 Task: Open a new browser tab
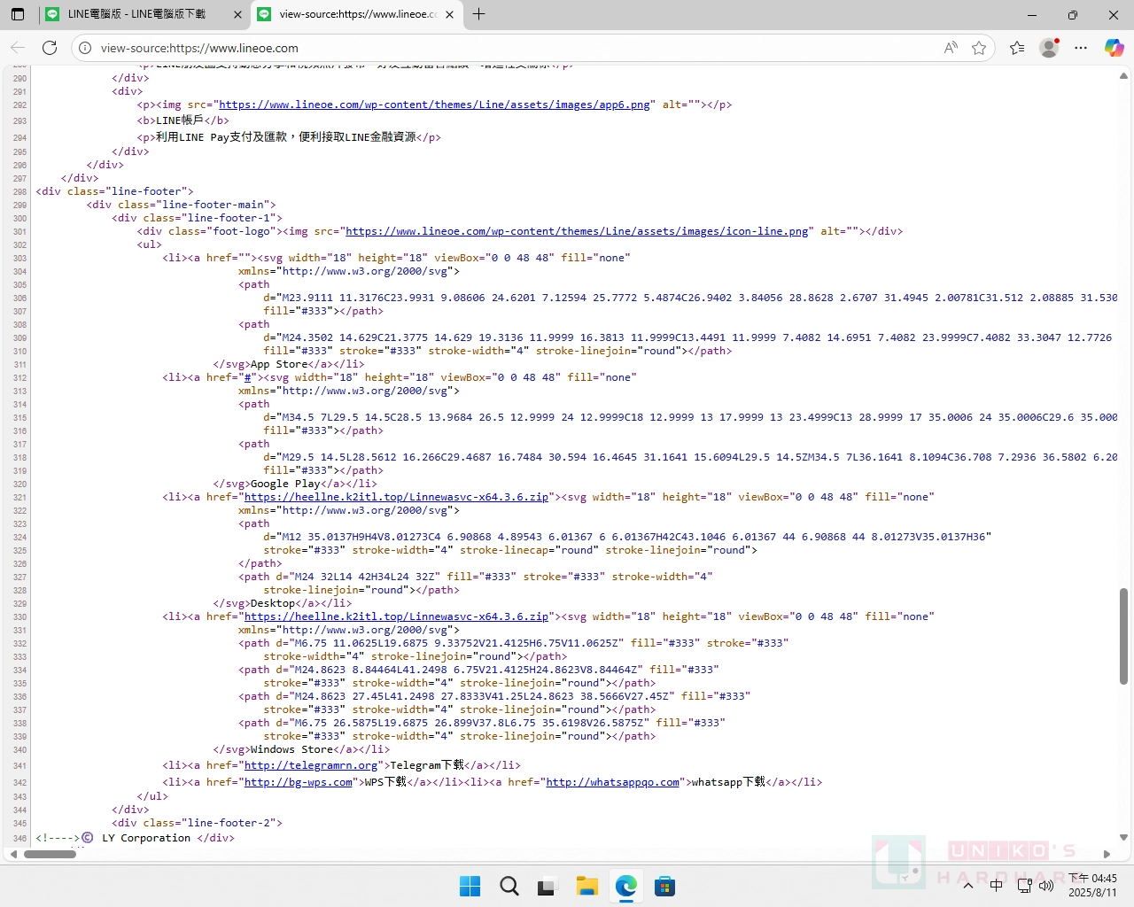(479, 14)
